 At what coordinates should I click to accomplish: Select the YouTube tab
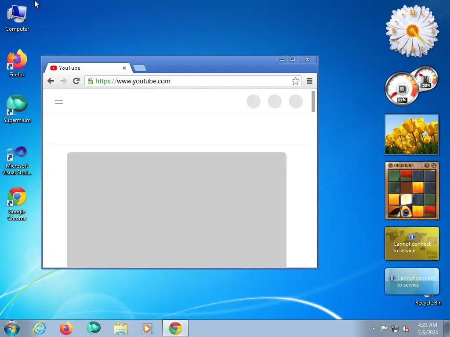click(x=88, y=68)
